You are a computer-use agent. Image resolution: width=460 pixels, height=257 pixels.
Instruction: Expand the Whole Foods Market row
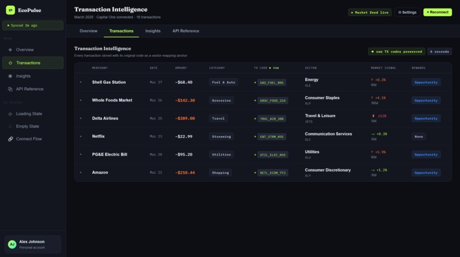(81, 100)
